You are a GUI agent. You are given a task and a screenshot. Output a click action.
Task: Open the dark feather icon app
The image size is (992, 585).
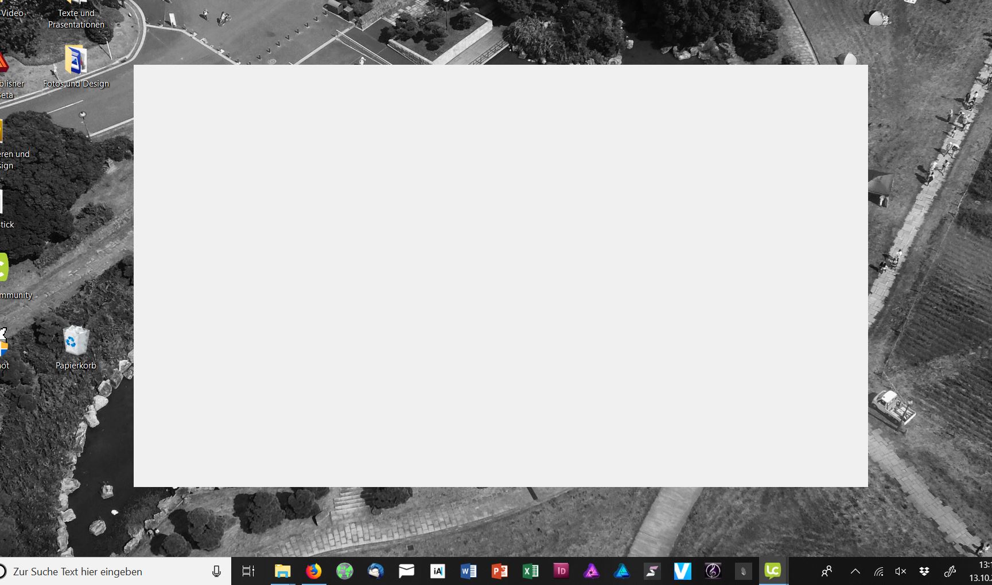tap(743, 571)
